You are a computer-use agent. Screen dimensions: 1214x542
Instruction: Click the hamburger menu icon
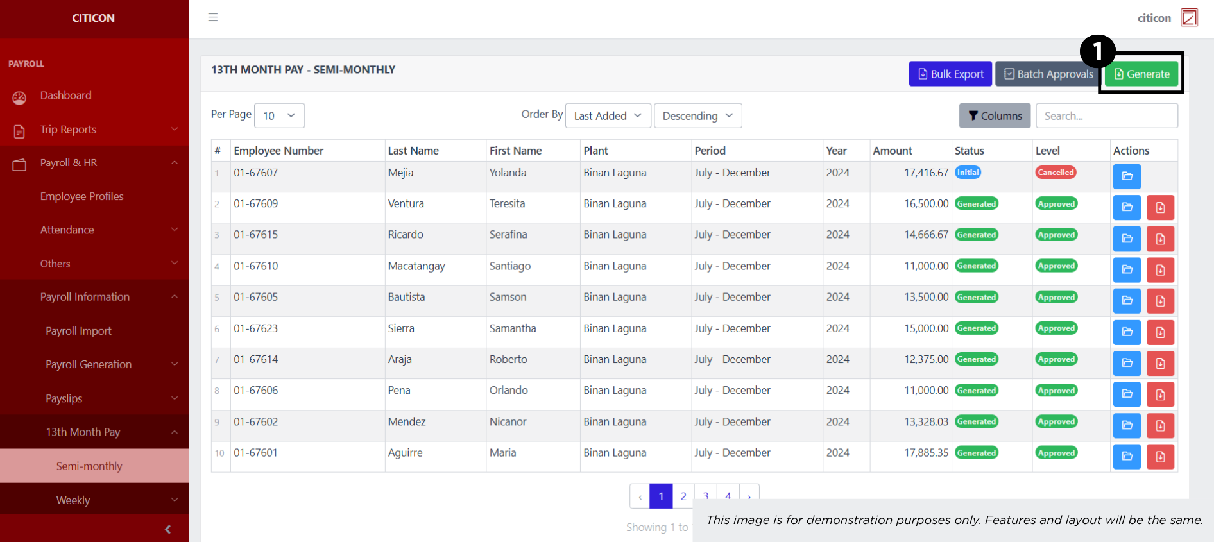coord(213,17)
